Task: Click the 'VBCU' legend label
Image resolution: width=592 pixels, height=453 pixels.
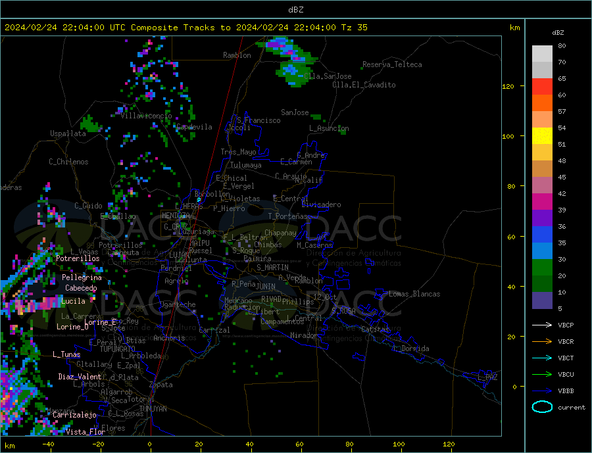Action: click(x=566, y=375)
